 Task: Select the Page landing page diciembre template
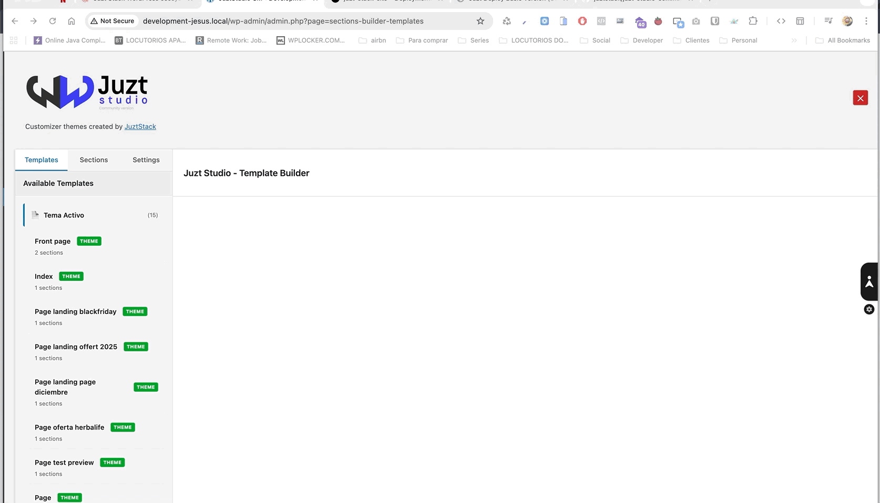95,392
